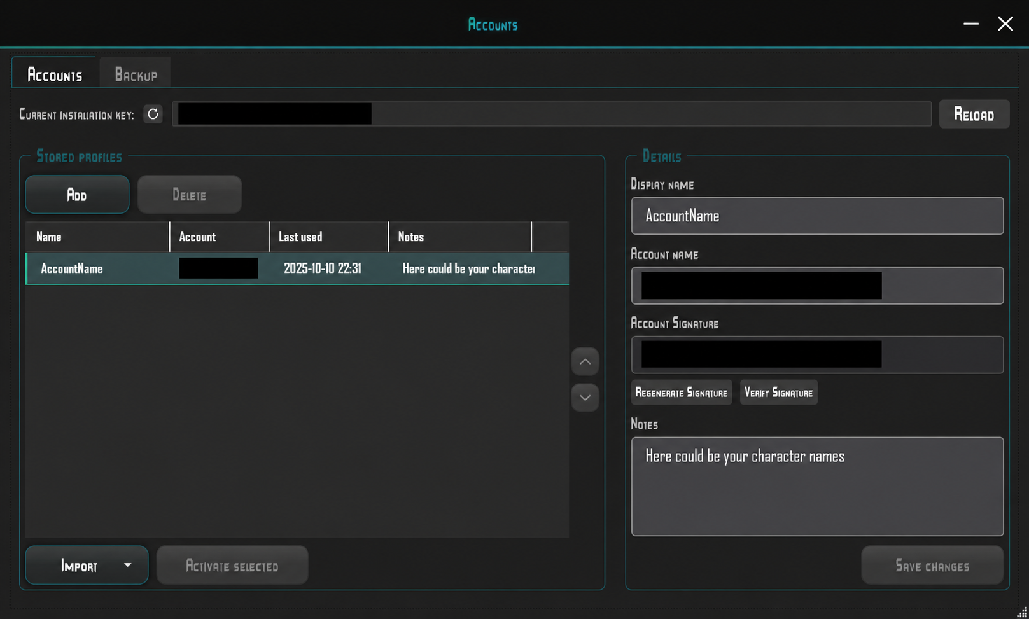Click Regenerate Signature button
The image size is (1029, 619).
(x=682, y=393)
